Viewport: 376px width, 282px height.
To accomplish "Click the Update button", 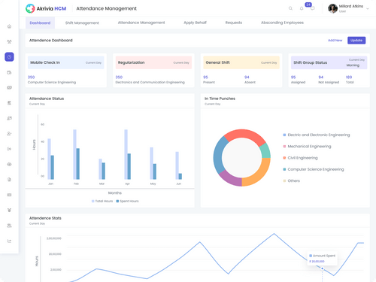I will [356, 41].
